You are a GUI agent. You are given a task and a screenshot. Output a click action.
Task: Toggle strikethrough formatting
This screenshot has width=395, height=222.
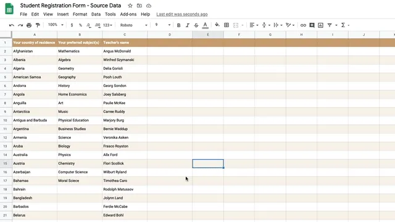pos(196,25)
